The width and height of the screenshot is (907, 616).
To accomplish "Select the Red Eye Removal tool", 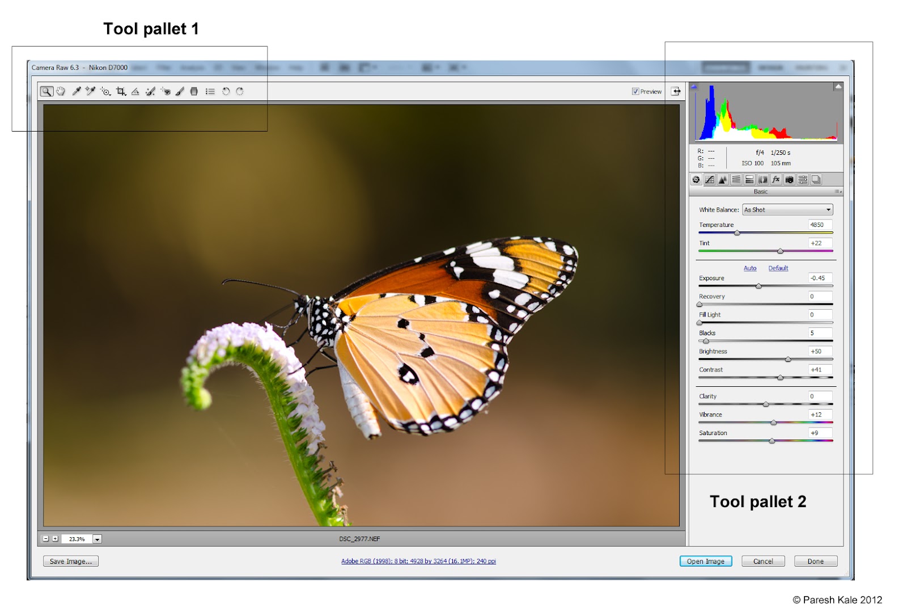I will coord(166,91).
